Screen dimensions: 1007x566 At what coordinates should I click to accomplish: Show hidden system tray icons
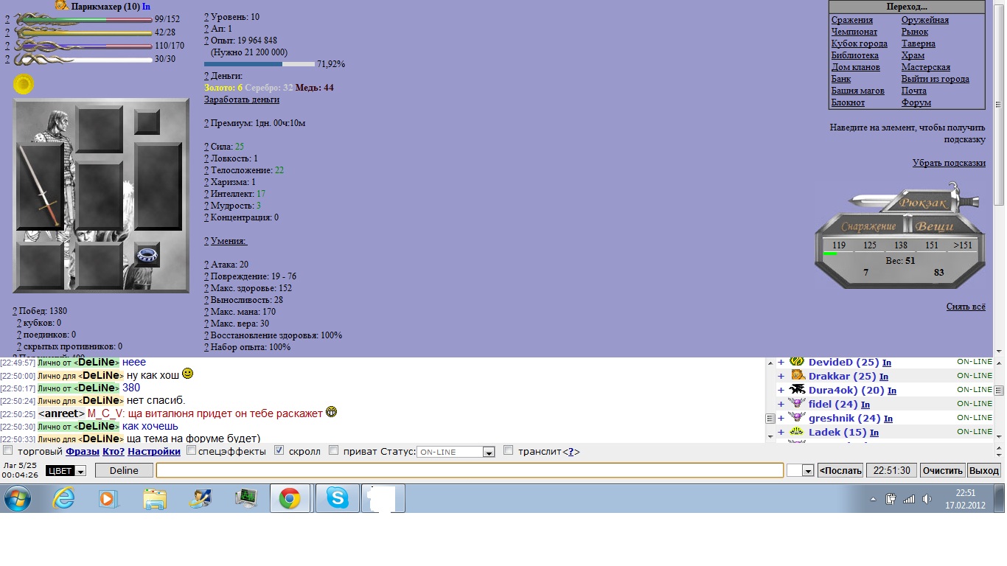click(x=873, y=499)
